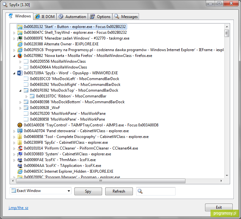Click the System CabinetWClass row icon
The height and width of the screenshot is (219, 241).
[20, 154]
